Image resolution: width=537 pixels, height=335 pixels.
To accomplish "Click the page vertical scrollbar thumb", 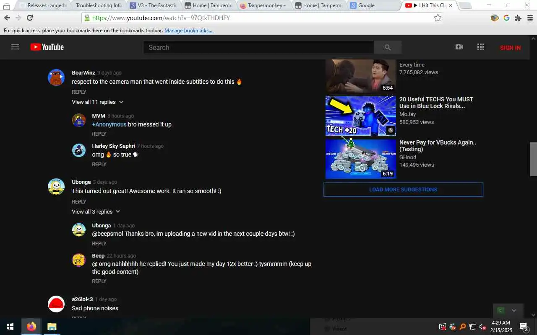I will [x=533, y=159].
